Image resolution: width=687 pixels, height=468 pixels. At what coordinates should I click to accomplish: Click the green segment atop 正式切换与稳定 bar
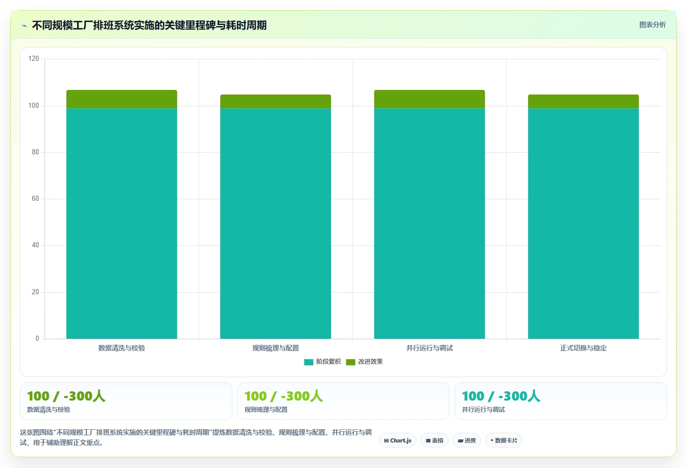click(583, 101)
